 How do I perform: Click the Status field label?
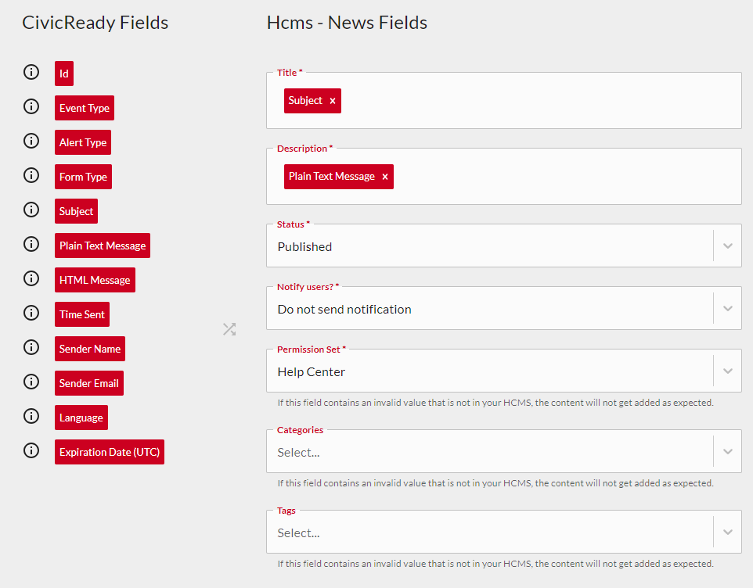tap(294, 224)
